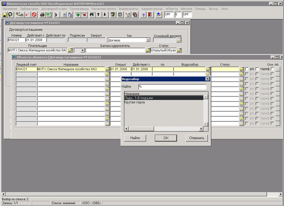Click the printer icon in toolbar
The image size is (284, 206).
pyautogui.click(x=42, y=15)
